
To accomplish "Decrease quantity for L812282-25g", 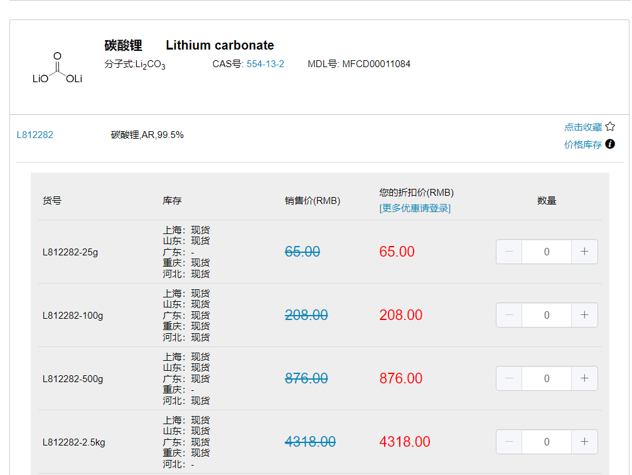I will pyautogui.click(x=509, y=251).
